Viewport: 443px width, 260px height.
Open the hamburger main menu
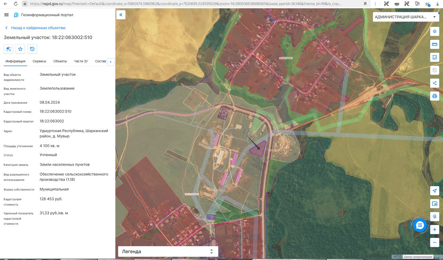tap(6, 15)
